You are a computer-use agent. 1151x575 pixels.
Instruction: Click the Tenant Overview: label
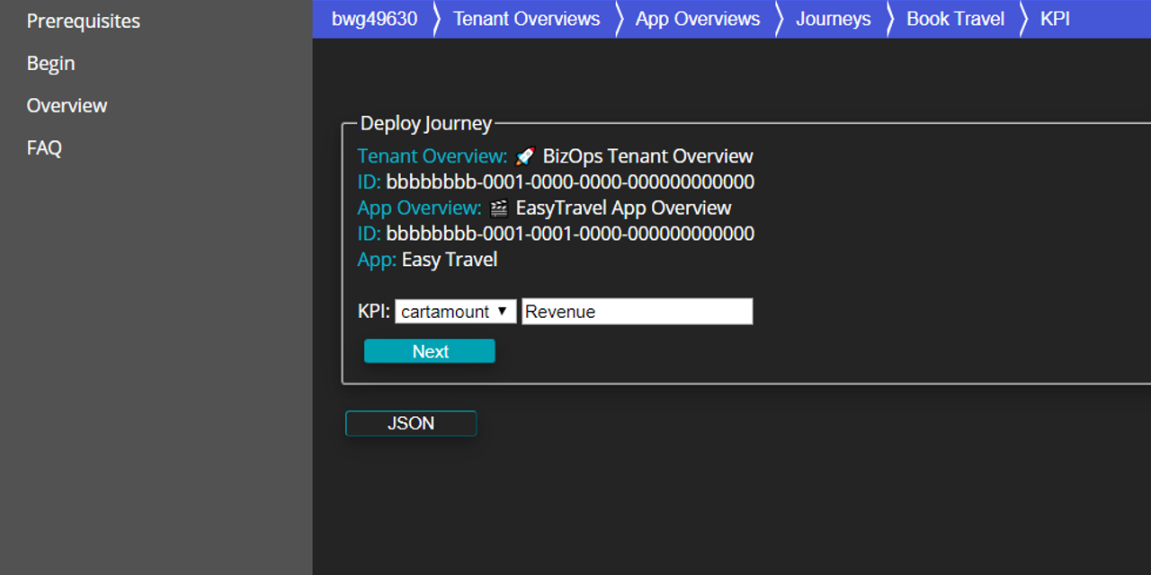point(433,156)
